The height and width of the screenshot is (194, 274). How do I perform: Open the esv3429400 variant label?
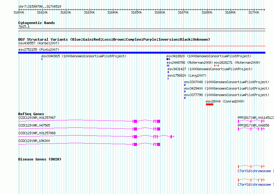227,88
